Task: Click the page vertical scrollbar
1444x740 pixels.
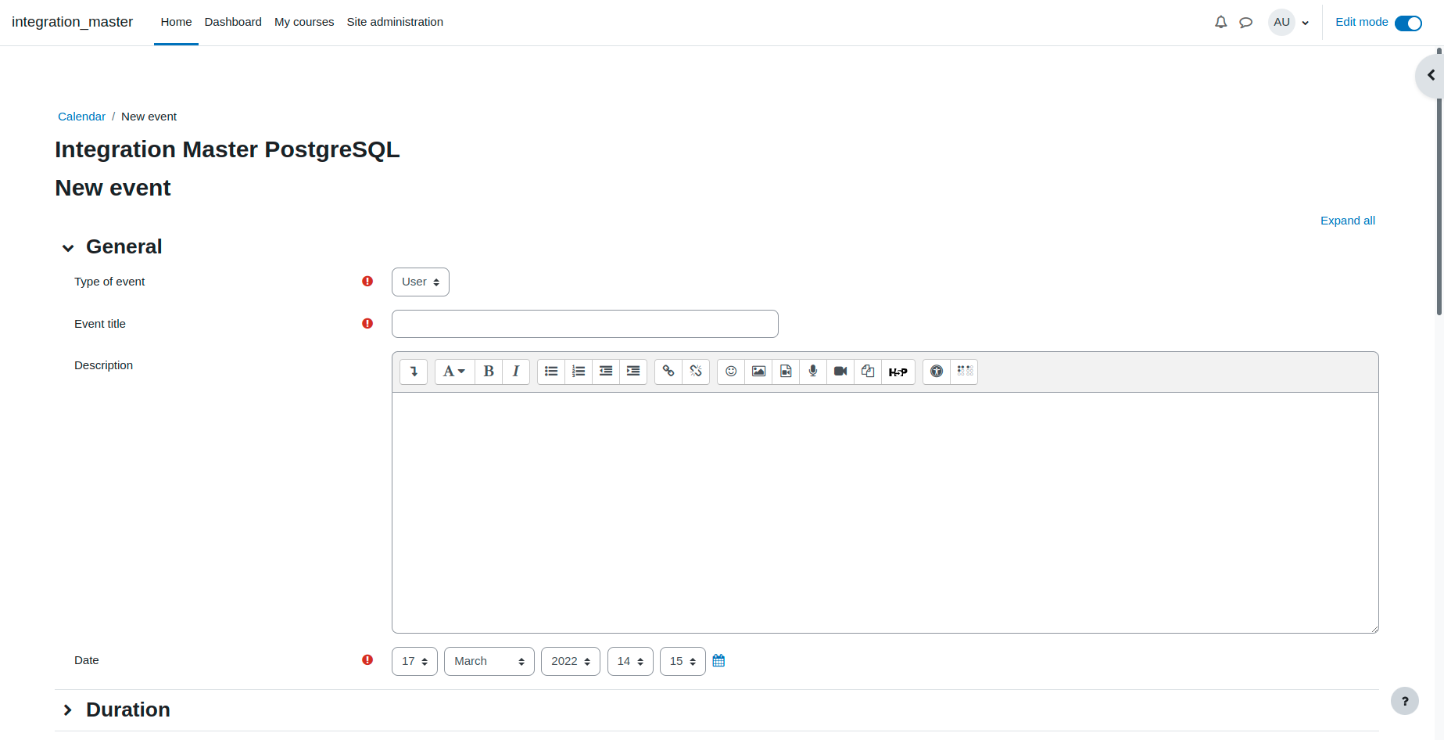Action: (1439, 181)
